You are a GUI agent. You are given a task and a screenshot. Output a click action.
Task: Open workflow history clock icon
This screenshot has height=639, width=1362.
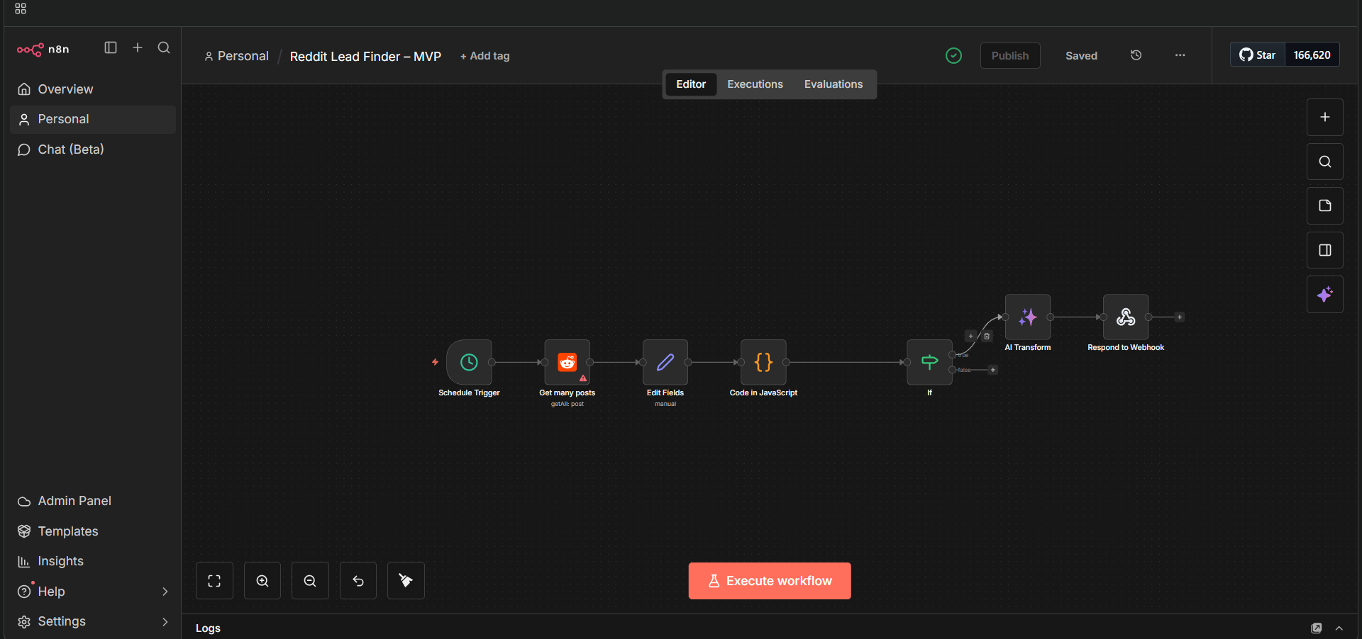pyautogui.click(x=1136, y=55)
